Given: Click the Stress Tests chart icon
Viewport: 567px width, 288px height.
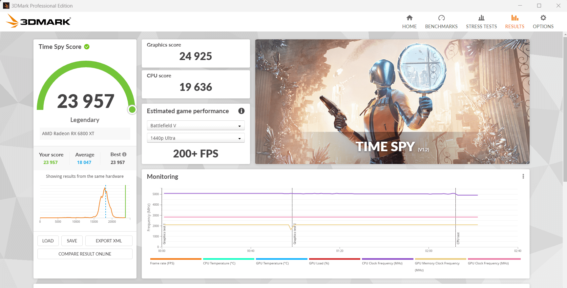Looking at the screenshot, I should click(481, 18).
